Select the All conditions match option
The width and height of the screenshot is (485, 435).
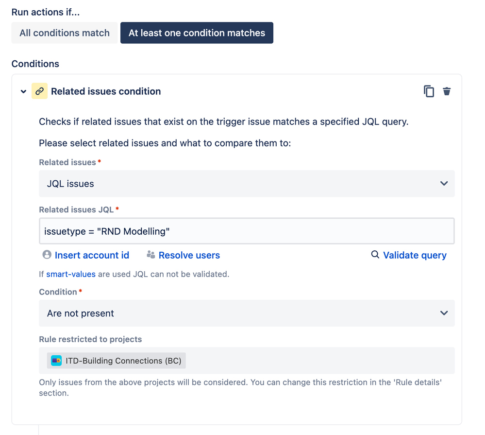pyautogui.click(x=64, y=33)
